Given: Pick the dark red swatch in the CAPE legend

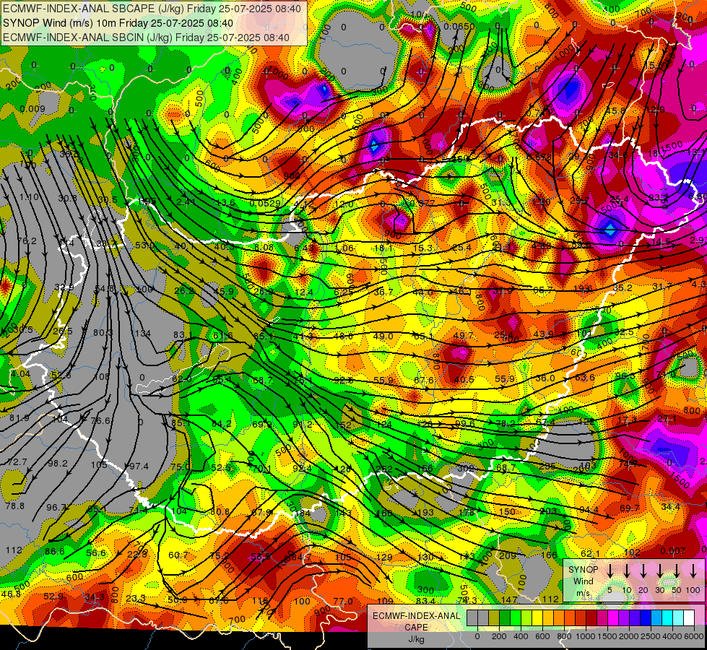Looking at the screenshot, I should pyautogui.click(x=591, y=618).
